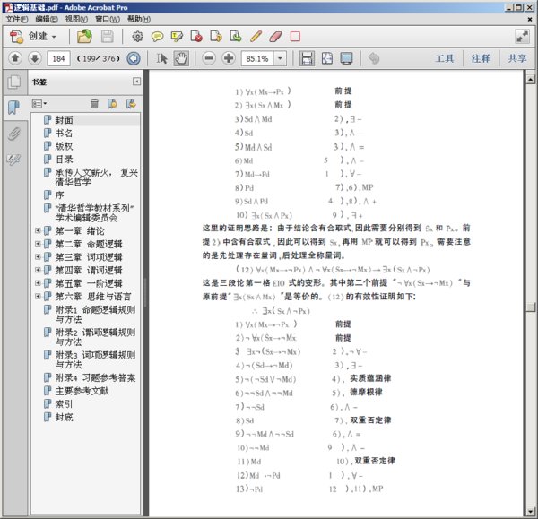This screenshot has height=519, width=538.
Task: Open the Create PDF button
Action: (32, 36)
